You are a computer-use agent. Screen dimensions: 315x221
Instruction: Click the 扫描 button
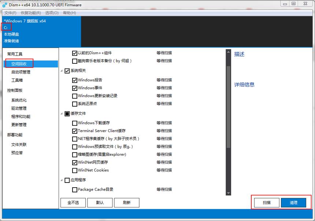(x=267, y=203)
